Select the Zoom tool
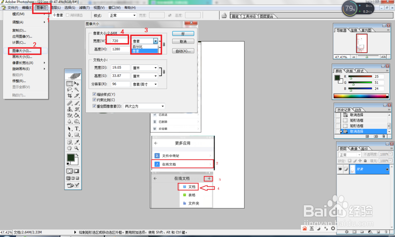The image size is (395, 237). 77,148
